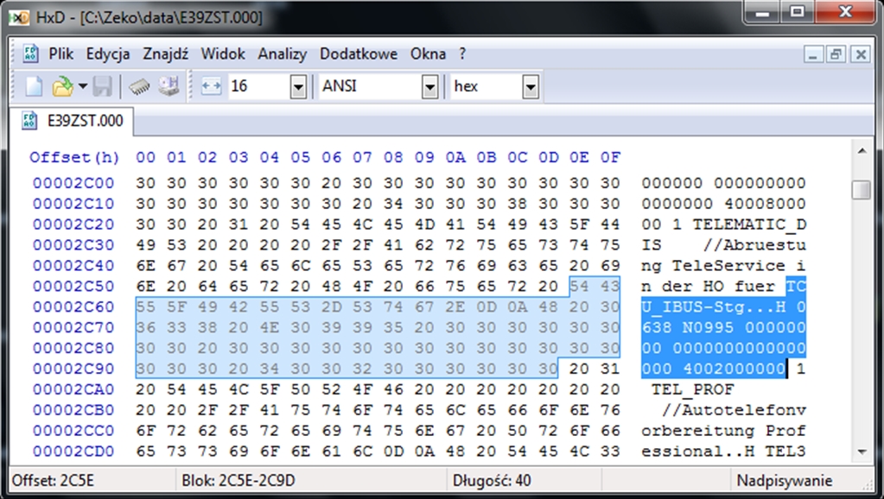Expand the open-file dropdown arrow
This screenshot has height=499, width=884.
coord(83,86)
